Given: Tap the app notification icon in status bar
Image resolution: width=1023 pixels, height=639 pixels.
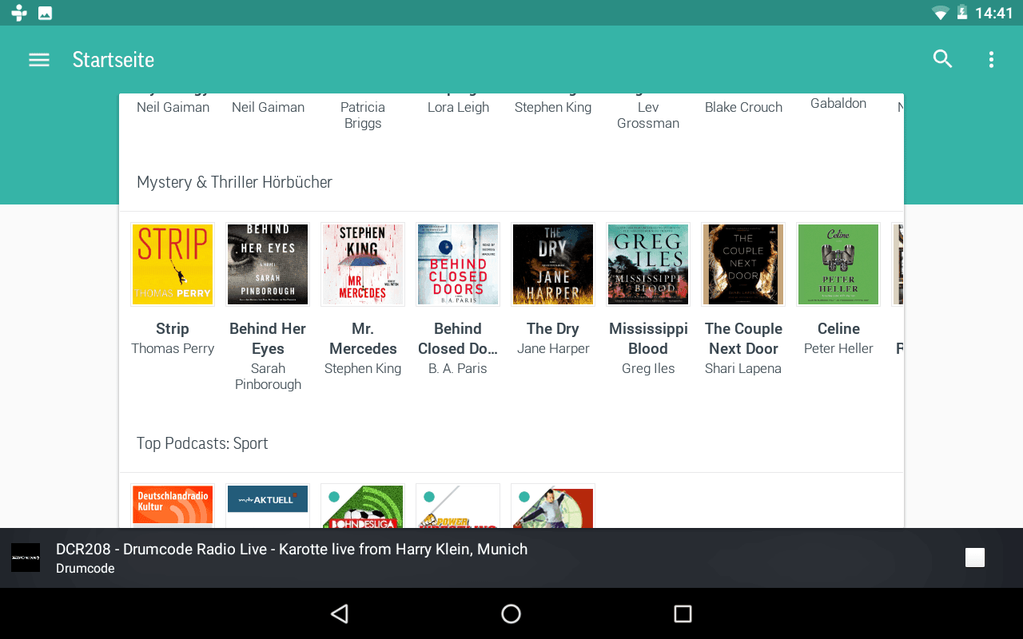Looking at the screenshot, I should point(19,13).
